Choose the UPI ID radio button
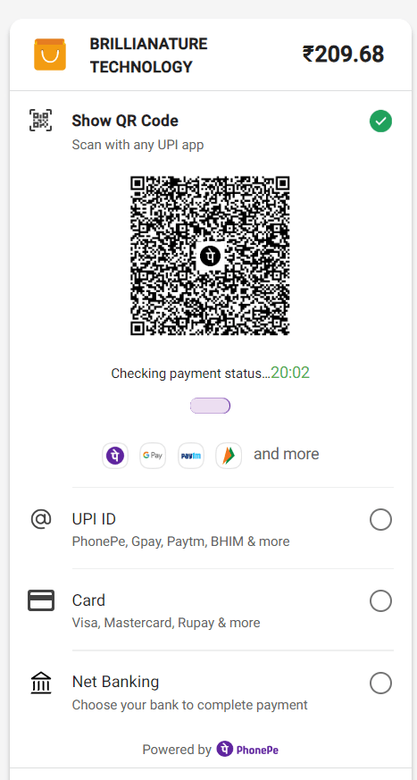Image resolution: width=417 pixels, height=780 pixels. [380, 520]
